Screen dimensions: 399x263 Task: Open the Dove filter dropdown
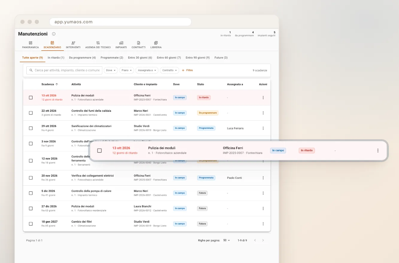pyautogui.click(x=111, y=70)
